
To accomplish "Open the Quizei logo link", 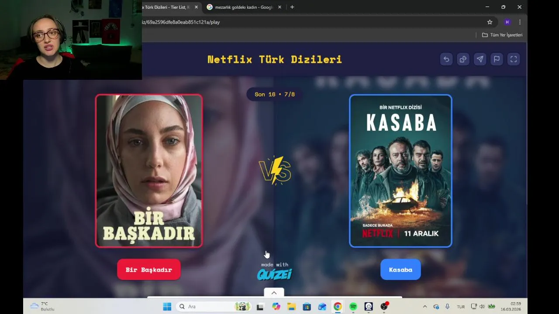I will 274,274.
